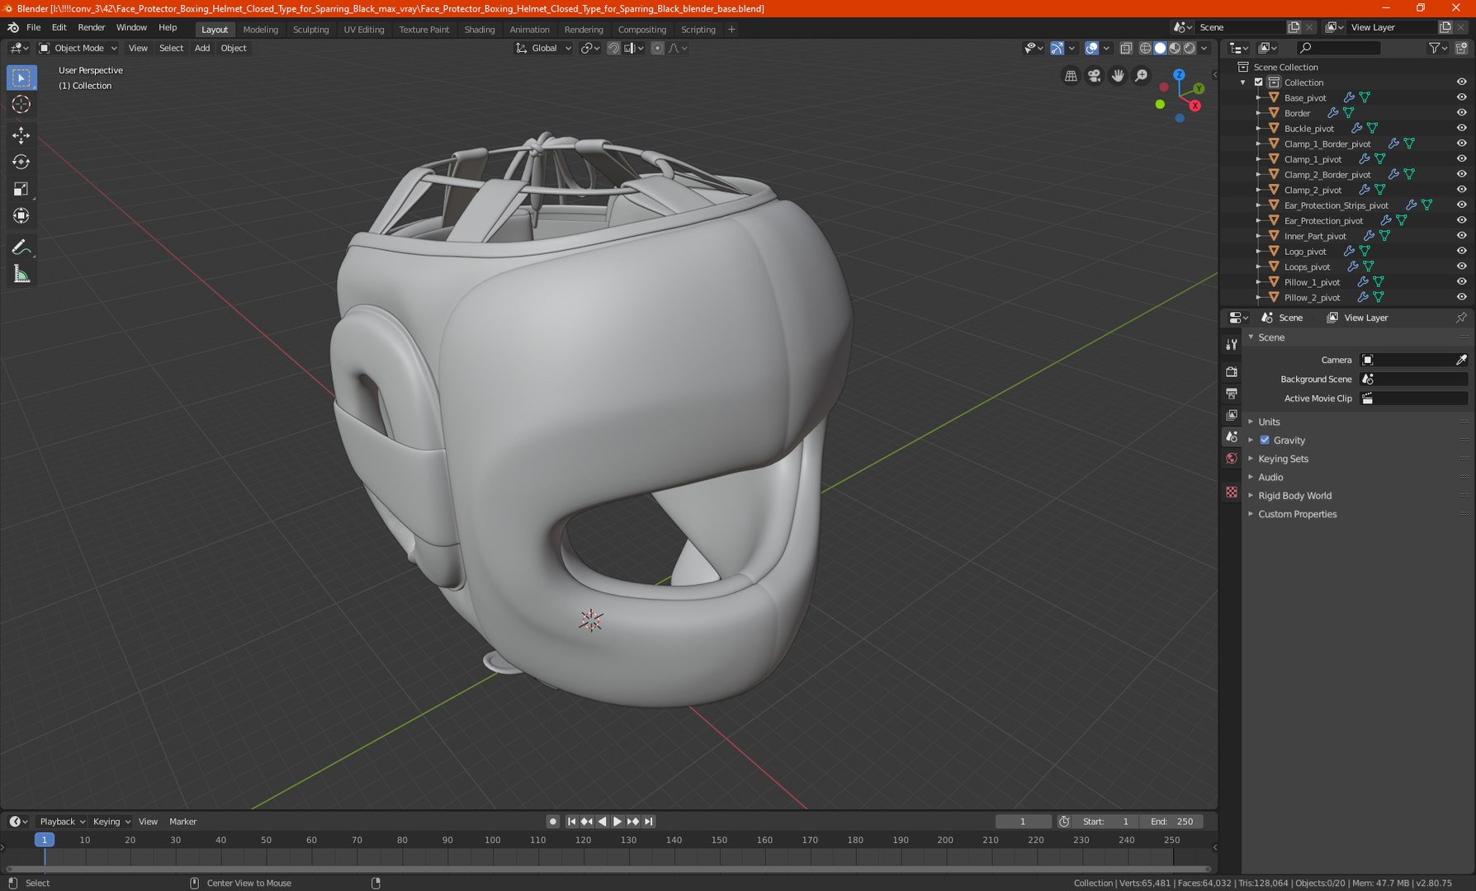The image size is (1476, 891).
Task: Hide the Logo_pivot object
Action: 1461,251
